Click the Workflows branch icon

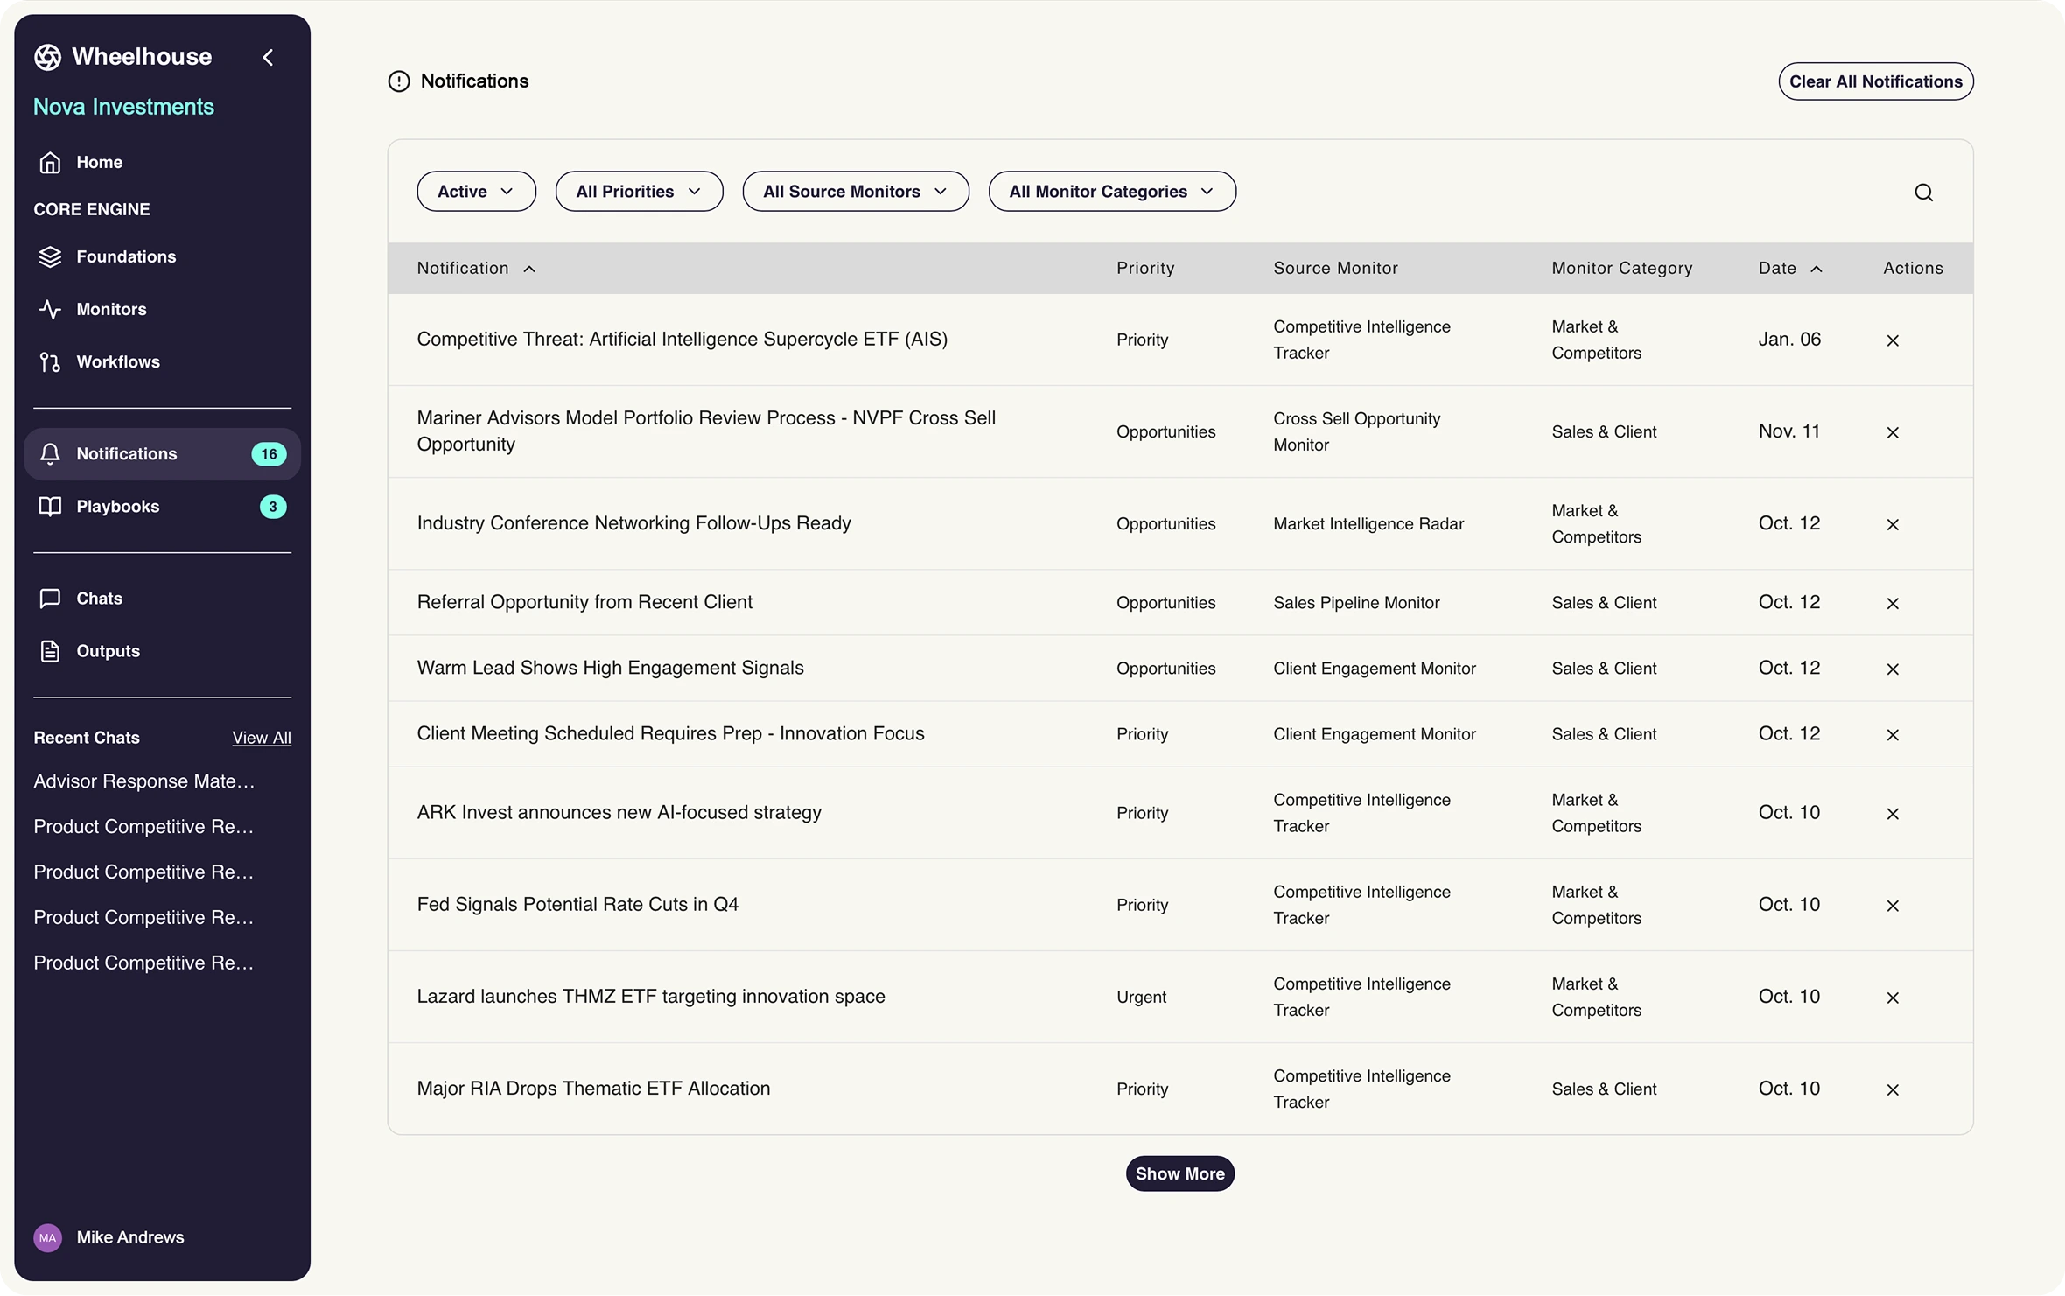point(50,362)
